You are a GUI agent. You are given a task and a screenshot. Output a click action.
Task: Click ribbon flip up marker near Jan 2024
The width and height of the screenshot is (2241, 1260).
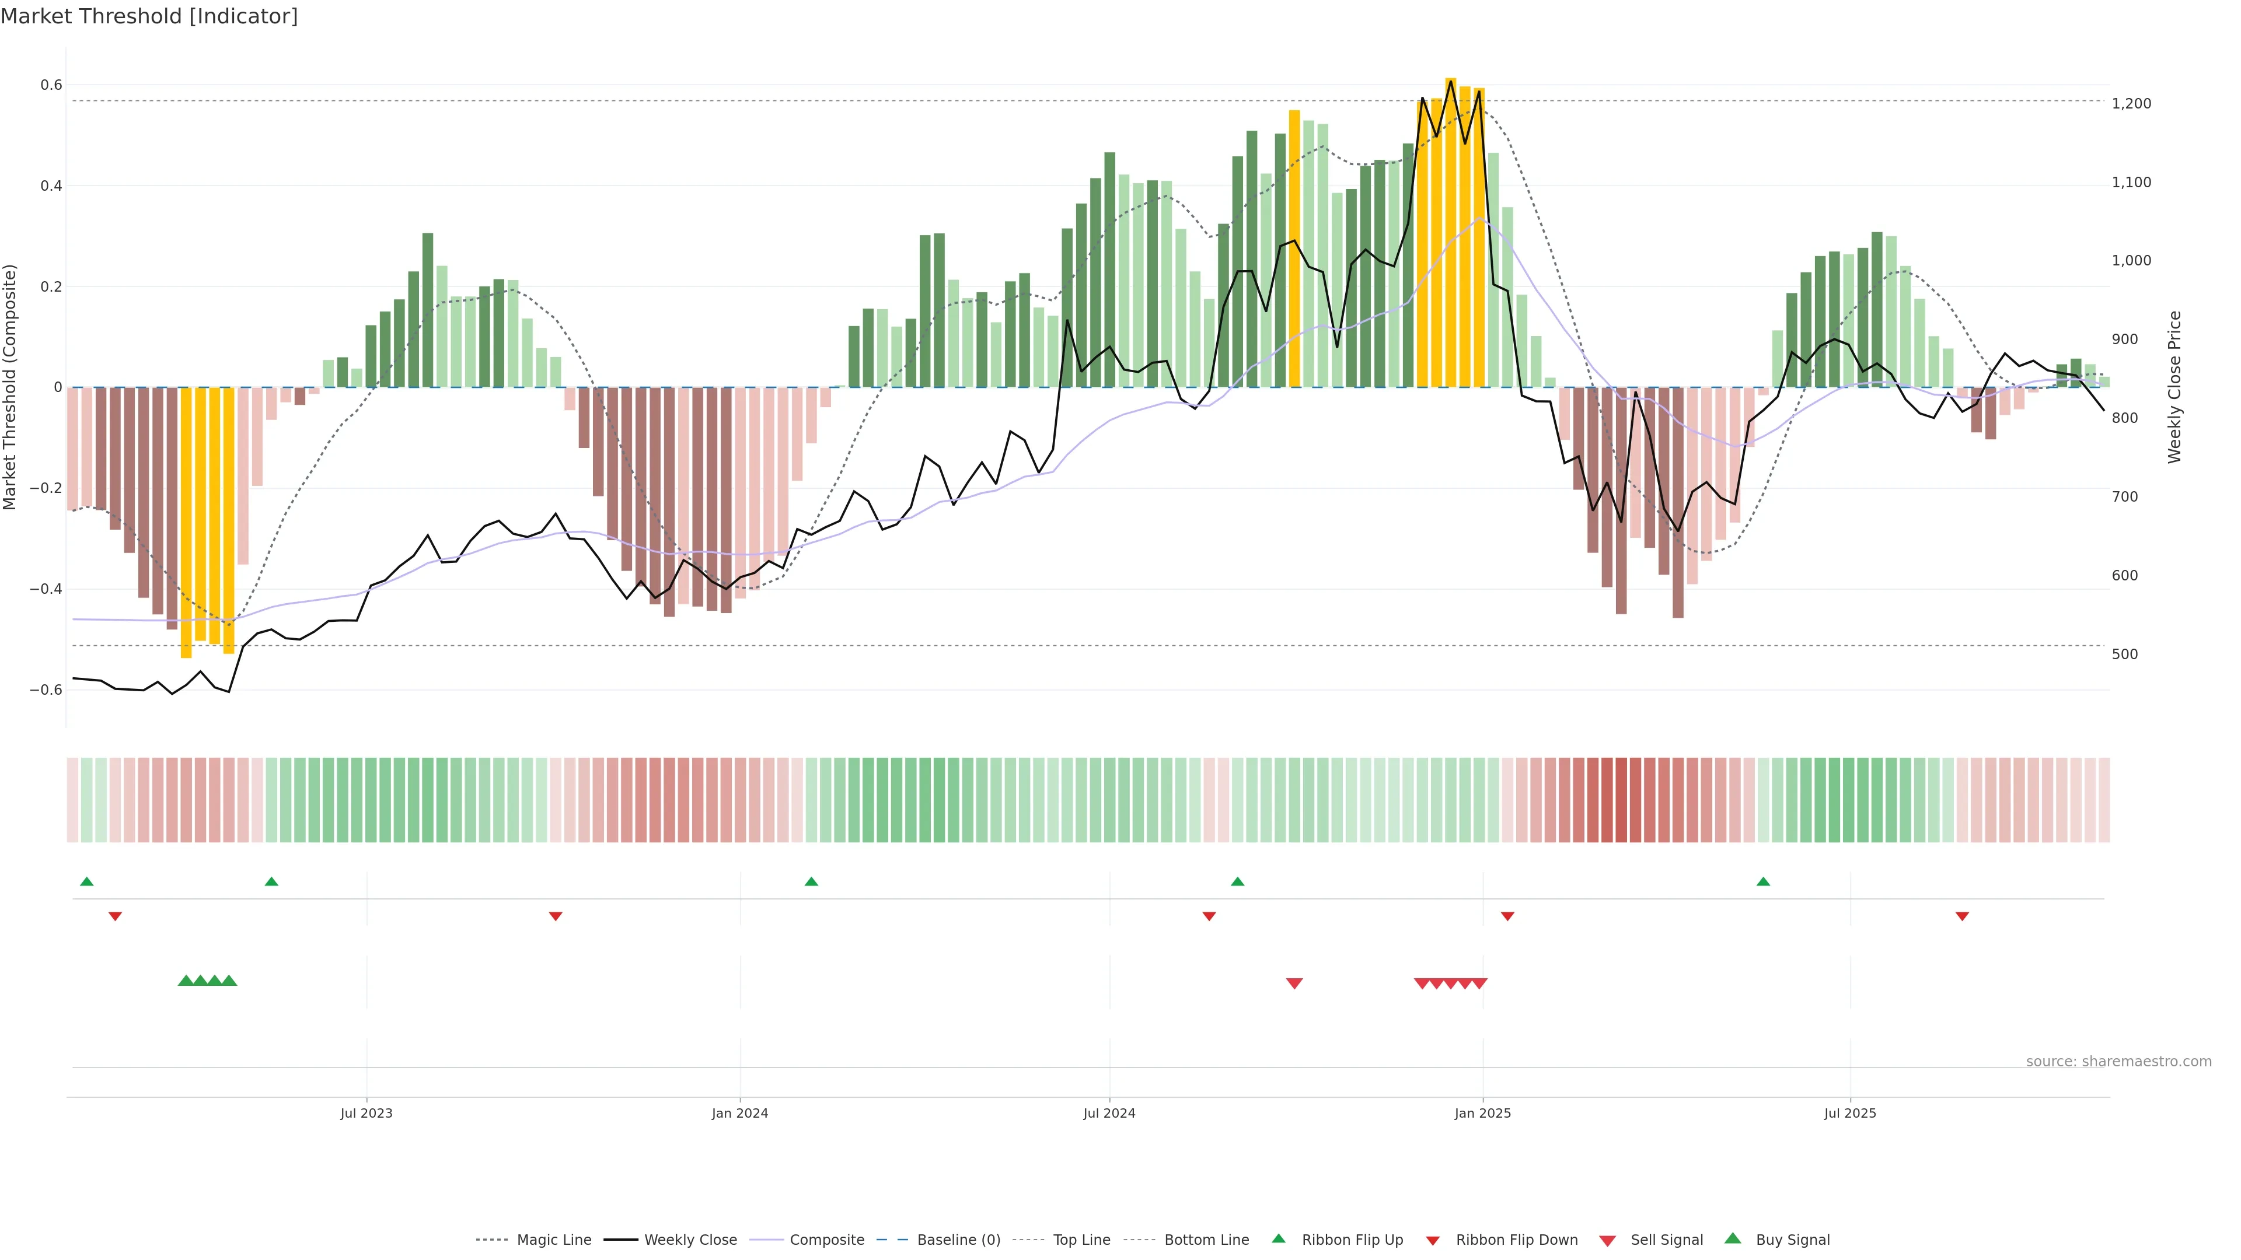(x=812, y=882)
